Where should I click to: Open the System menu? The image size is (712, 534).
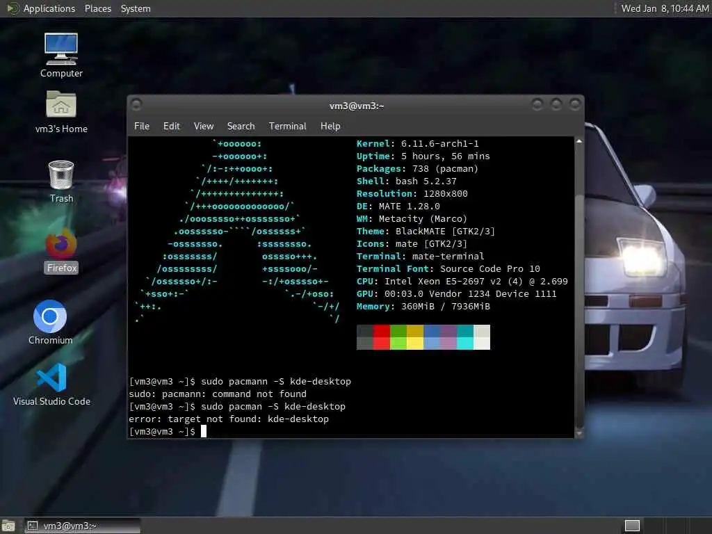pos(136,8)
